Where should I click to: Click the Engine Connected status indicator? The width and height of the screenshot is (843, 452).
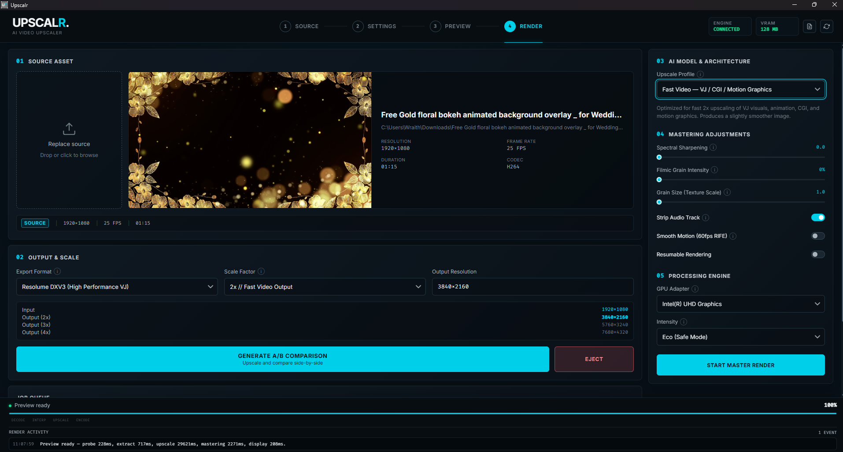point(730,26)
